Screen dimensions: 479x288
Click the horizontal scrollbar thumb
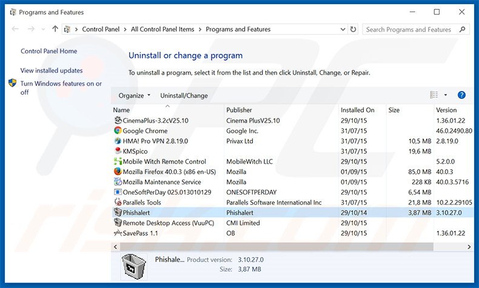[276, 247]
